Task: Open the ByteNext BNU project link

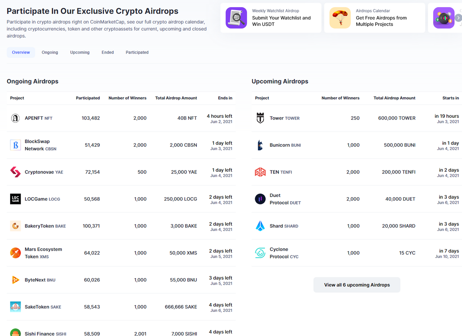Action: click(40, 280)
